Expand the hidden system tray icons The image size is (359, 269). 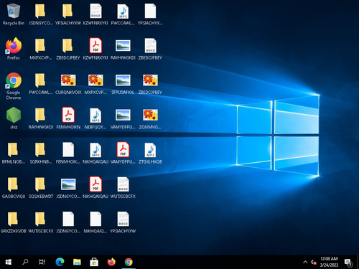[305, 262]
